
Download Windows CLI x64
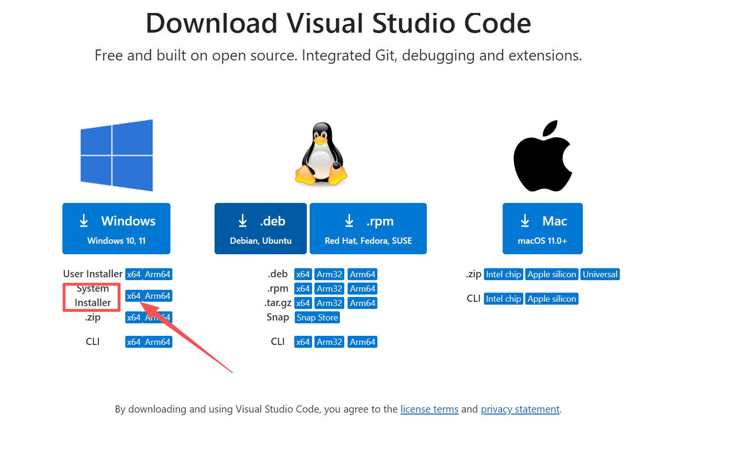coord(134,342)
